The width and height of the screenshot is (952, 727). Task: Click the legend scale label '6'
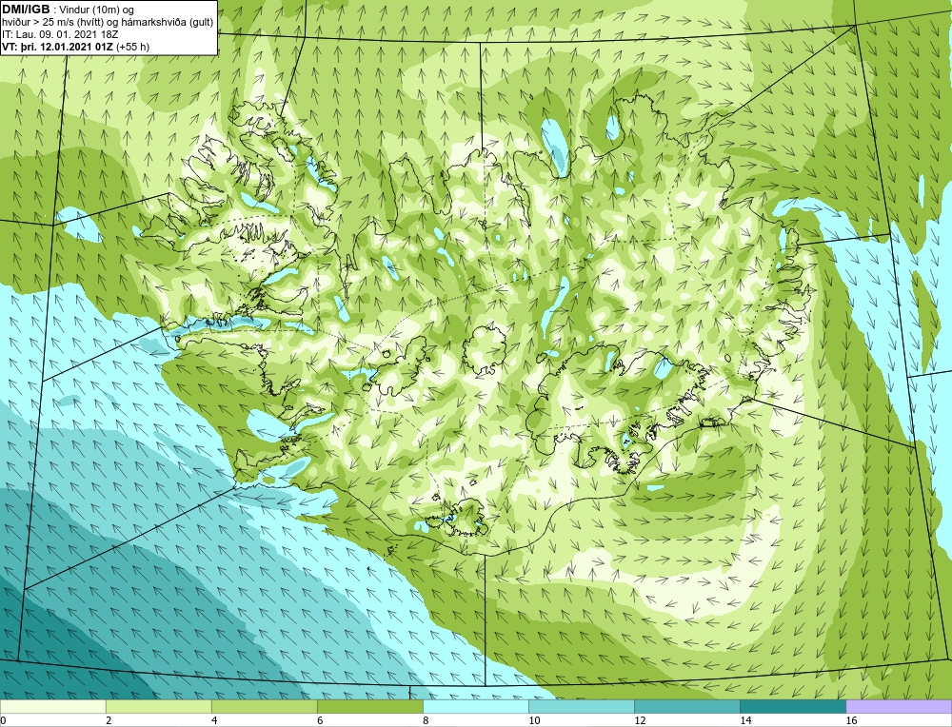(x=320, y=720)
